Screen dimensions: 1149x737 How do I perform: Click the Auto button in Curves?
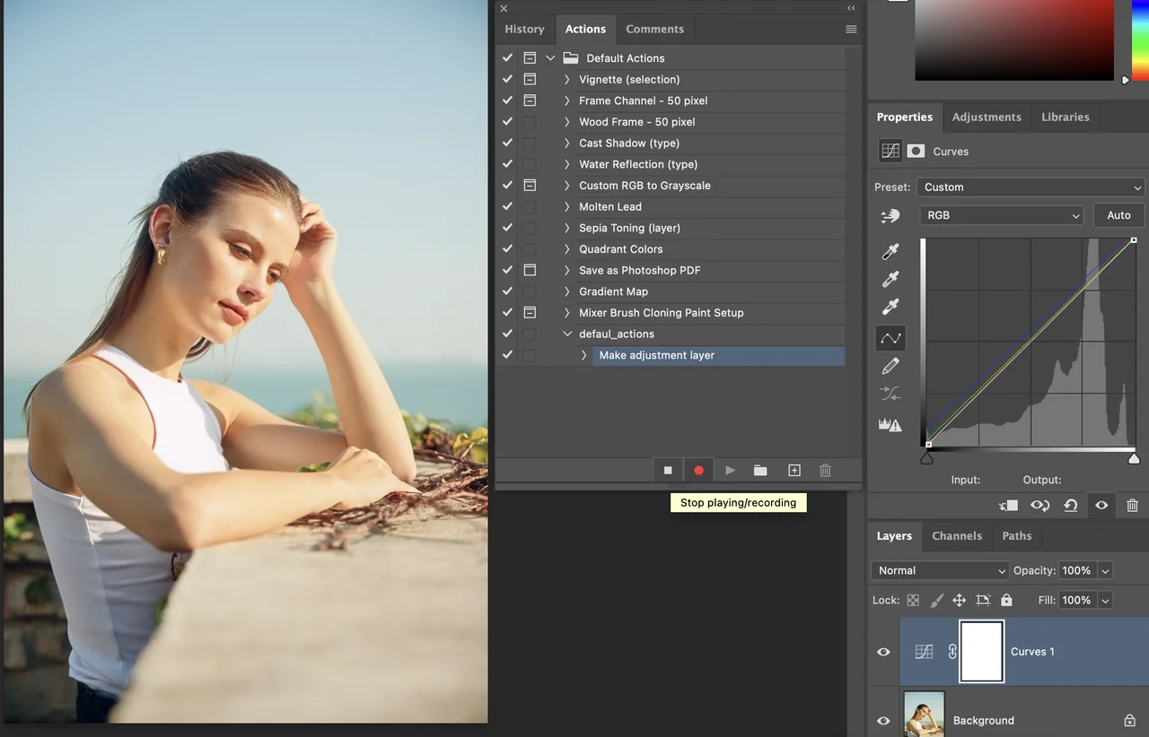[x=1118, y=215]
